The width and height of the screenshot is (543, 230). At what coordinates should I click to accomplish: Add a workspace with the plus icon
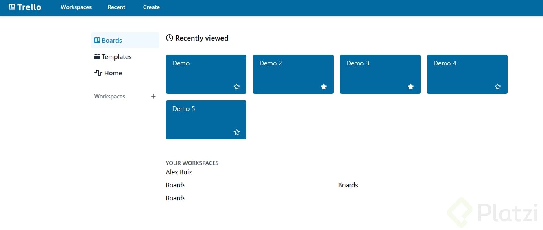(x=153, y=96)
